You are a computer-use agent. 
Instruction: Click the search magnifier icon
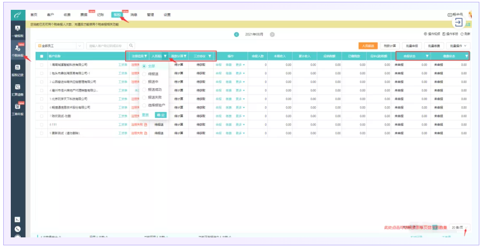[x=131, y=45]
